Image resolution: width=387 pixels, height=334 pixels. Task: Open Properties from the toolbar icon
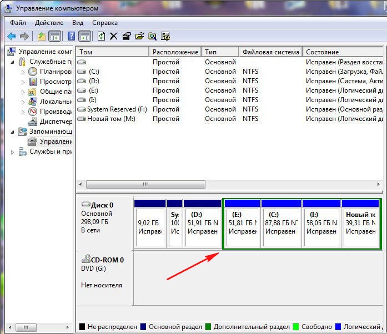click(127, 37)
